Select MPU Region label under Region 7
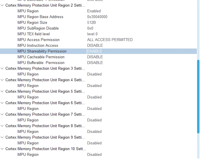 pyautogui.click(x=28, y=120)
